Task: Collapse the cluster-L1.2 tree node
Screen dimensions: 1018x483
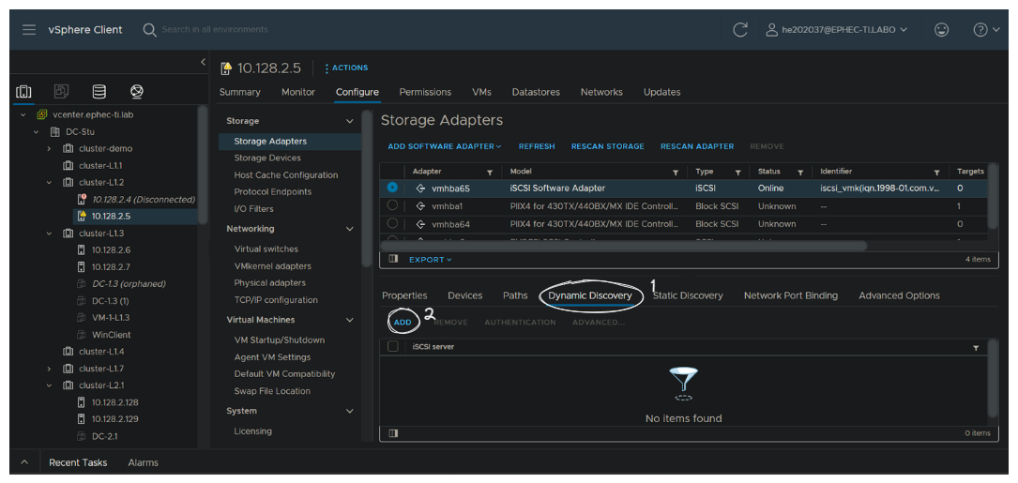Action: pos(50,183)
